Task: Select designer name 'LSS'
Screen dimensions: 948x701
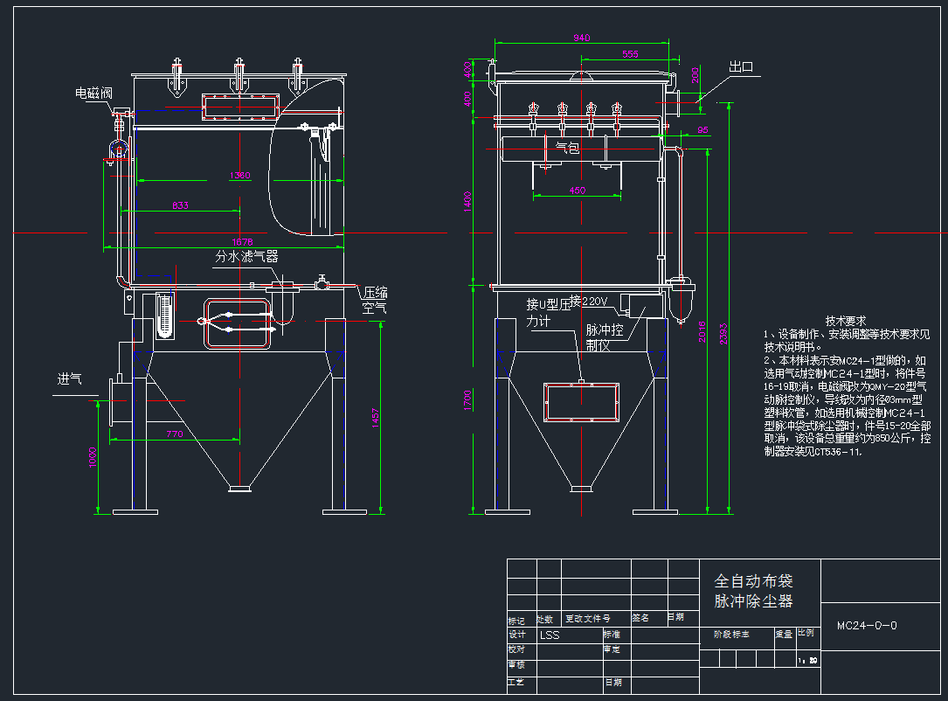Action: pyautogui.click(x=550, y=635)
